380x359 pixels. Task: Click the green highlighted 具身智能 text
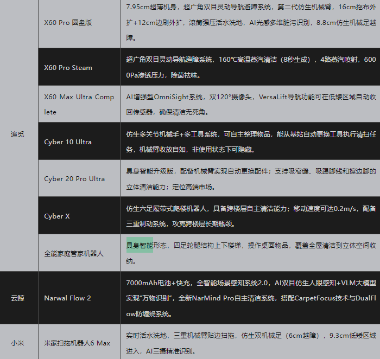[x=140, y=246]
